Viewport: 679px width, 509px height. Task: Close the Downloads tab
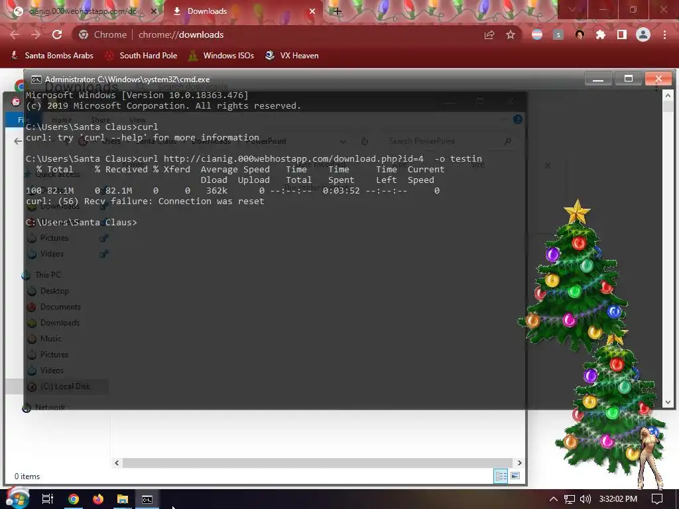[x=312, y=11]
